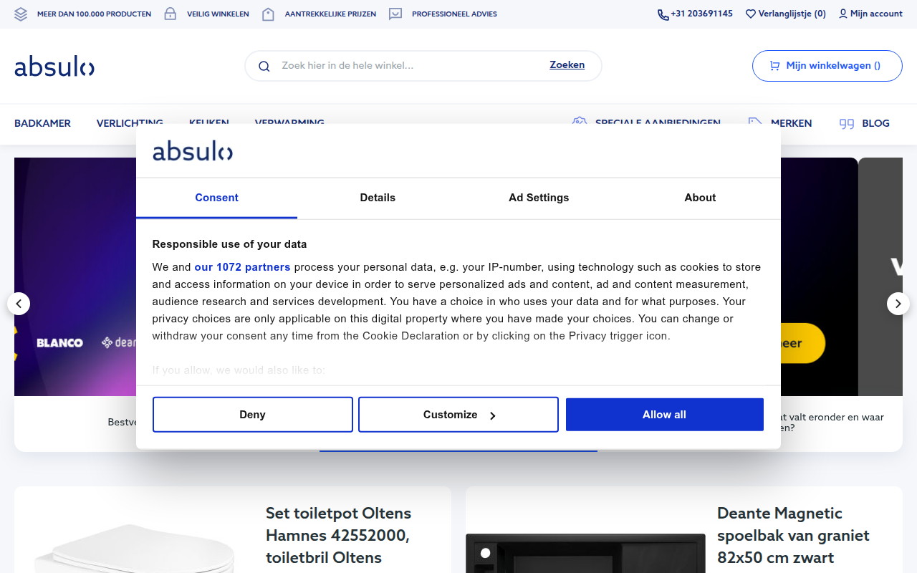
Task: Click the person icon for Mijn account
Action: pos(843,14)
